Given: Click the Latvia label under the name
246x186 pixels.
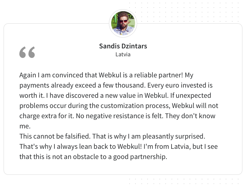Looking at the screenshot, I should (123, 55).
